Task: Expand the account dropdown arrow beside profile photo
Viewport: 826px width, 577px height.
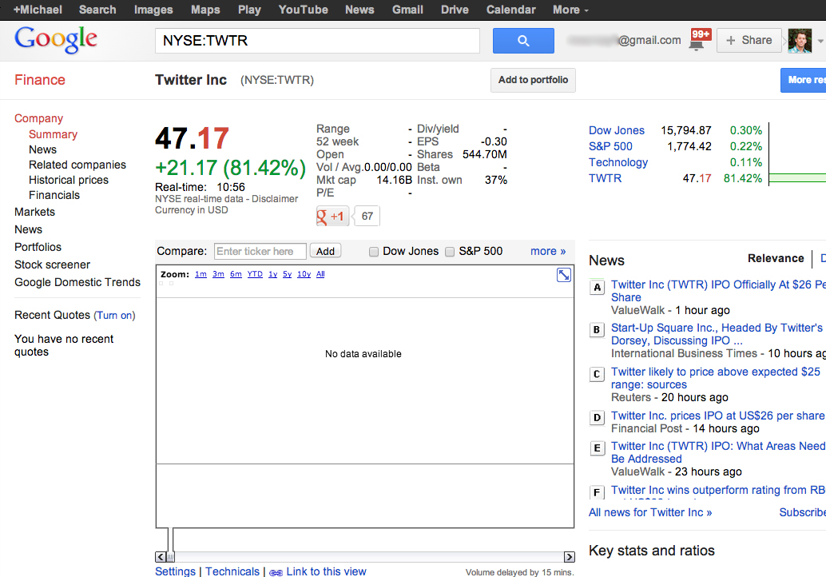Action: 820,41
